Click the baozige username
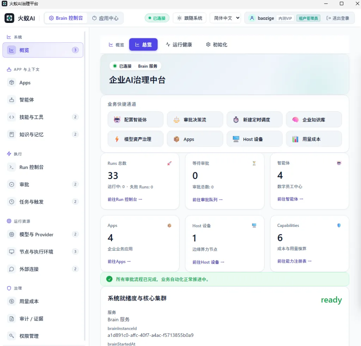Image resolution: width=361 pixels, height=346 pixels. pyautogui.click(x=266, y=18)
